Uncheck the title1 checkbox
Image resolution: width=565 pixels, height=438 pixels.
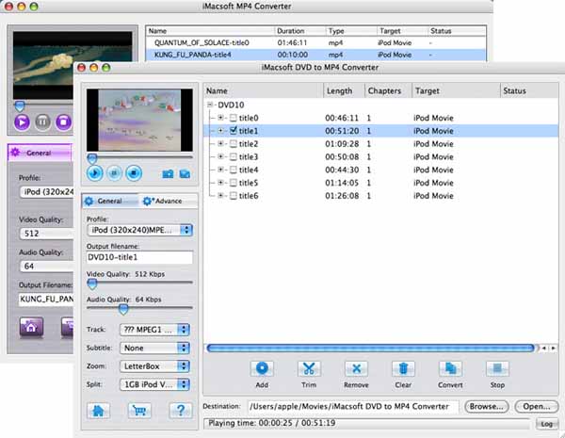(234, 131)
